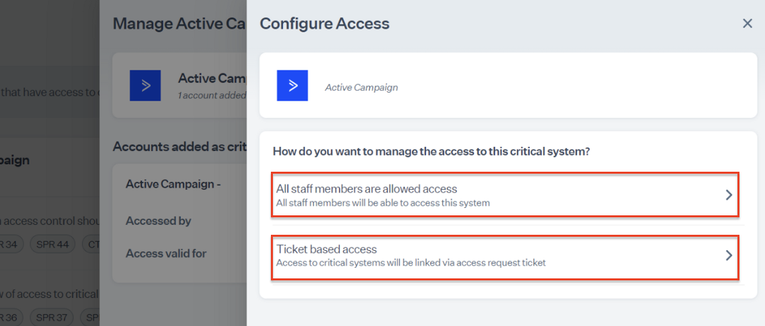Click 'All staff members will be able' description
765x326 pixels.
(x=383, y=203)
